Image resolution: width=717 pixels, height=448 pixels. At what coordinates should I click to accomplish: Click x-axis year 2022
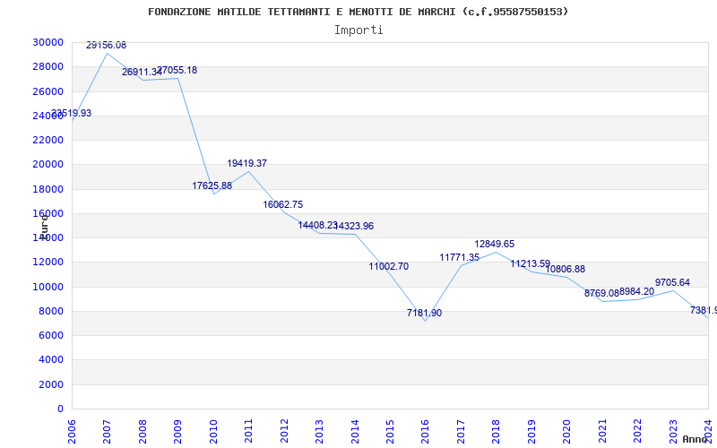point(637,431)
